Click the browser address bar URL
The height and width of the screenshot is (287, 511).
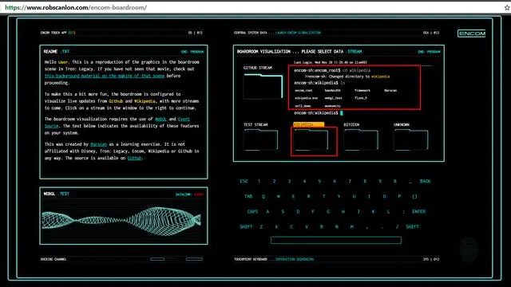76,7
